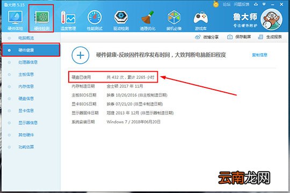Screen dimensions: 290x193
Task: Open 性能测试 speedometer icon
Action: coord(95,18)
